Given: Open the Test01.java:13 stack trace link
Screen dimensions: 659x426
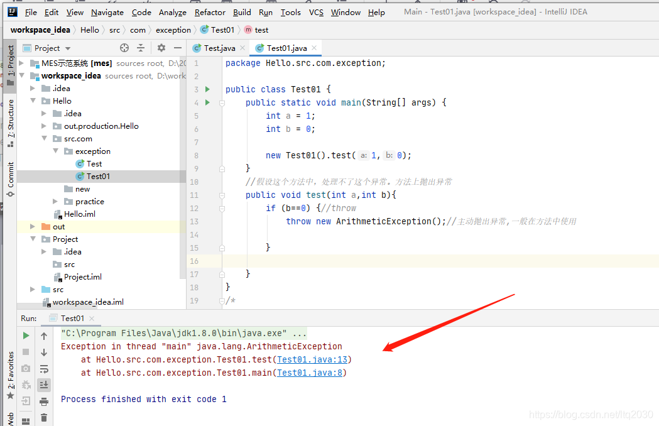Looking at the screenshot, I should (312, 359).
